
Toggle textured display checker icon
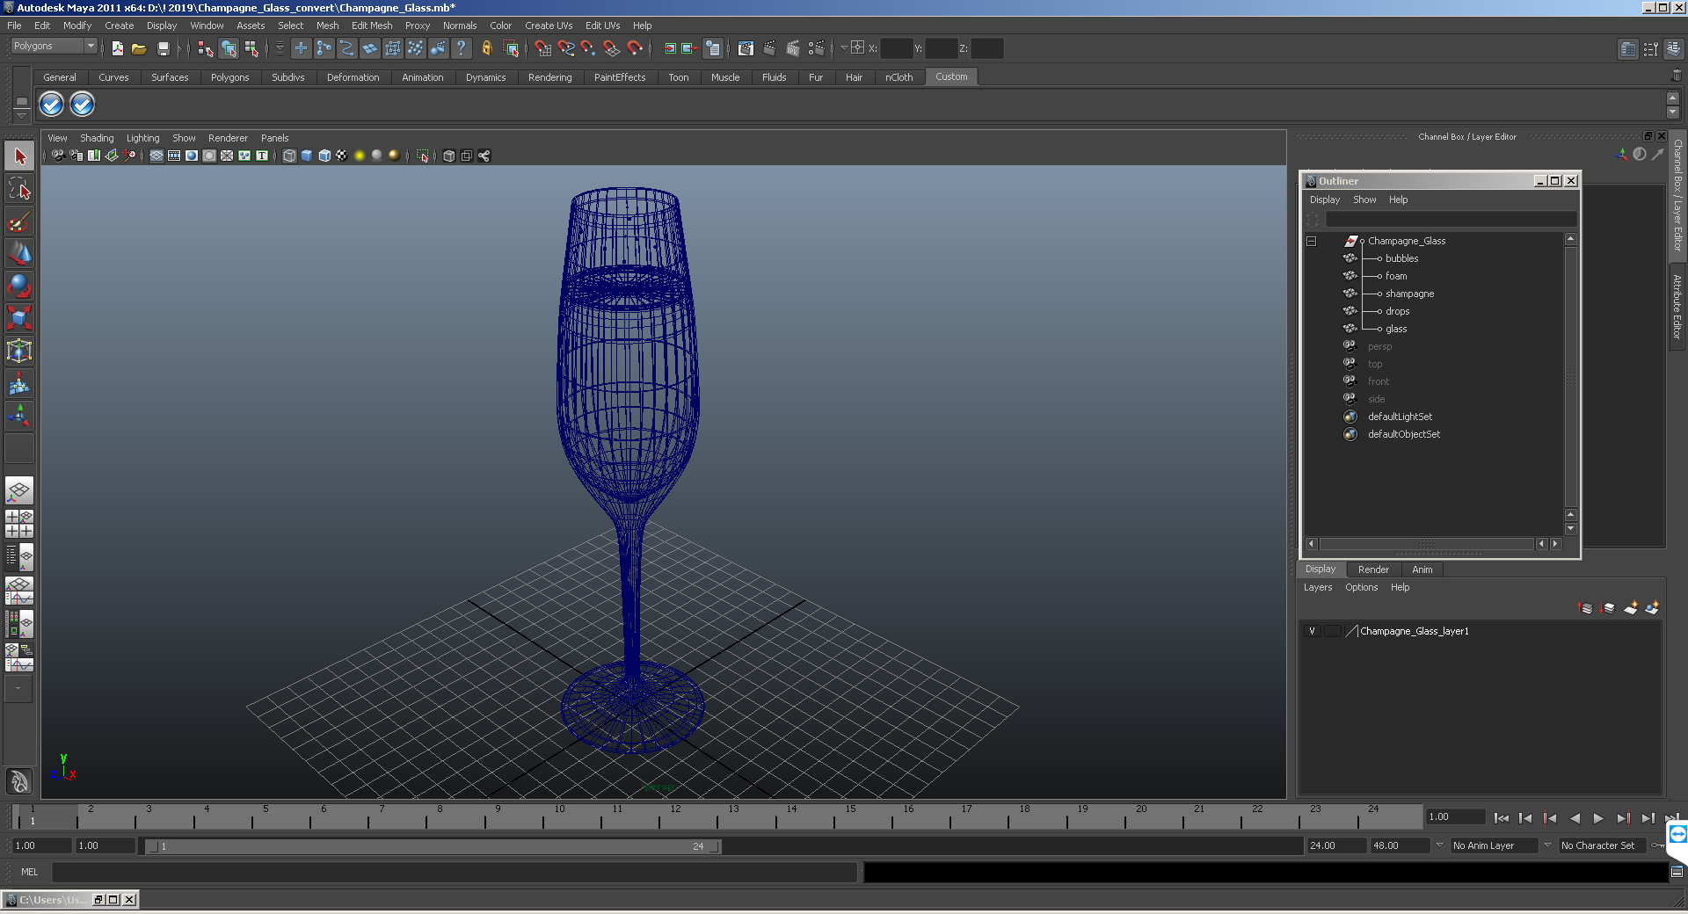(342, 156)
